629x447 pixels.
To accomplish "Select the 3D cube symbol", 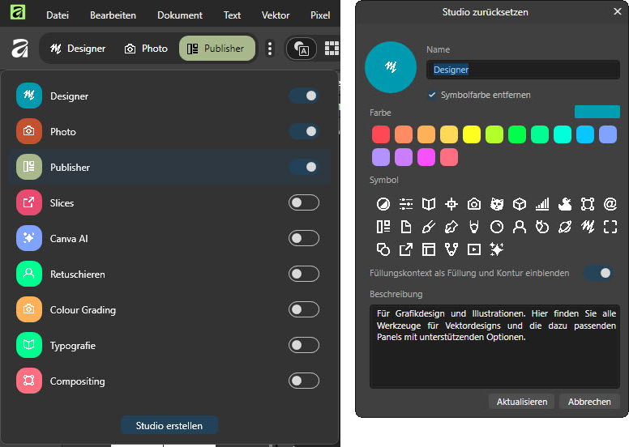I will 520,204.
